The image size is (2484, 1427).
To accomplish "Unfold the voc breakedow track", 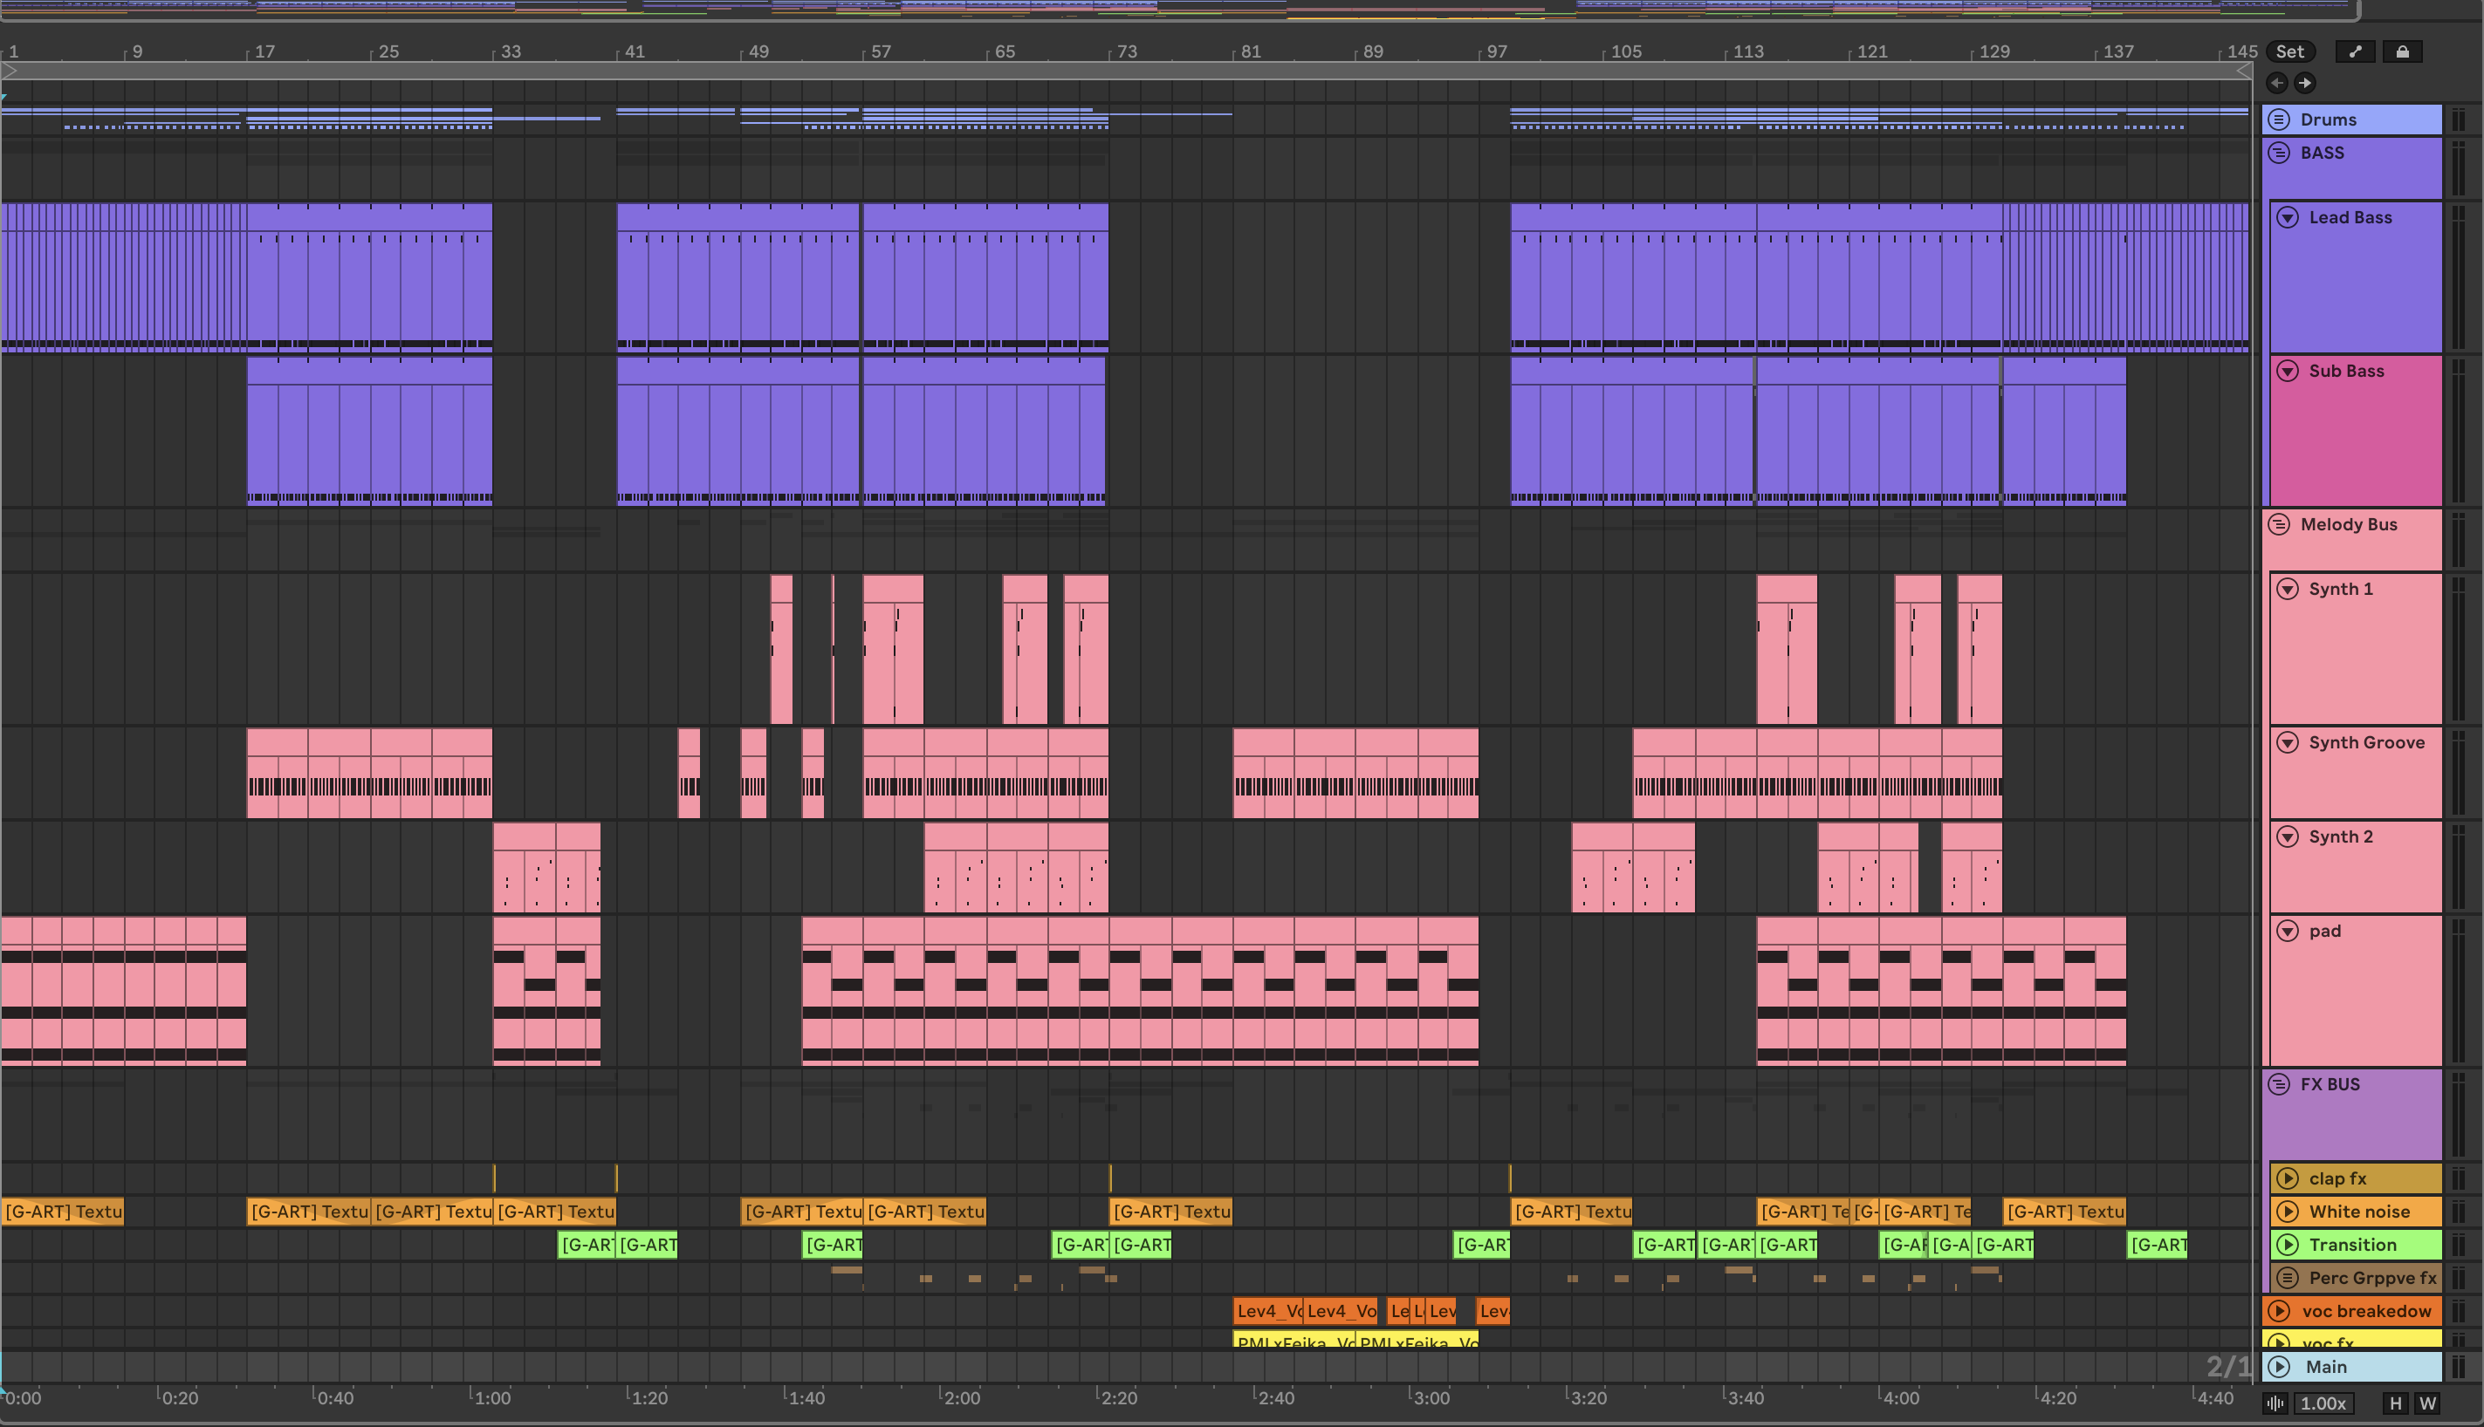I will coord(2279,1311).
